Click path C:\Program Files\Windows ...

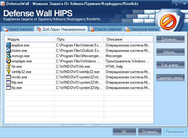point(78,61)
